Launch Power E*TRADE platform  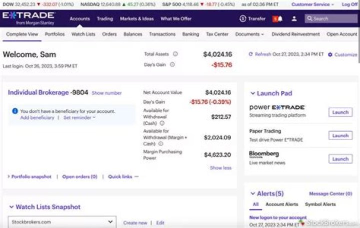pyautogui.click(x=340, y=112)
